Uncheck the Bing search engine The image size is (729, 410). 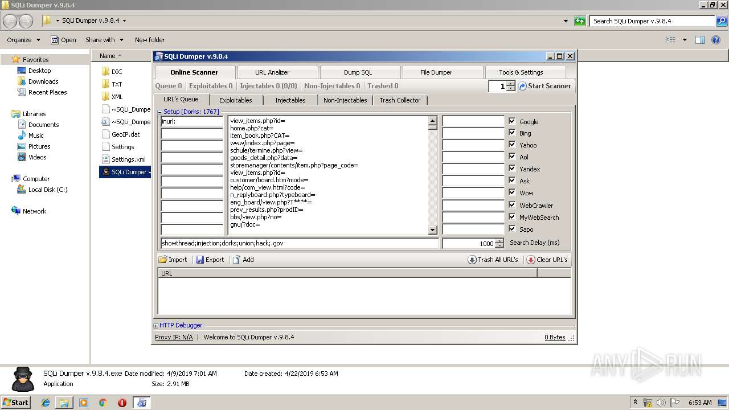(x=512, y=133)
